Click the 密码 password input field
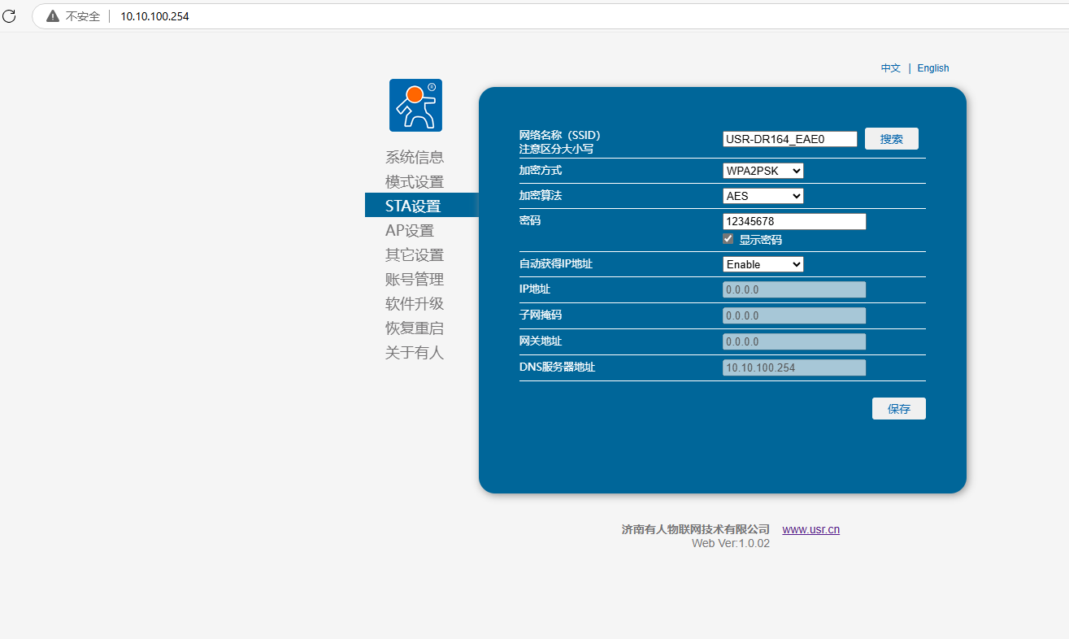The height and width of the screenshot is (639, 1069). 793,221
